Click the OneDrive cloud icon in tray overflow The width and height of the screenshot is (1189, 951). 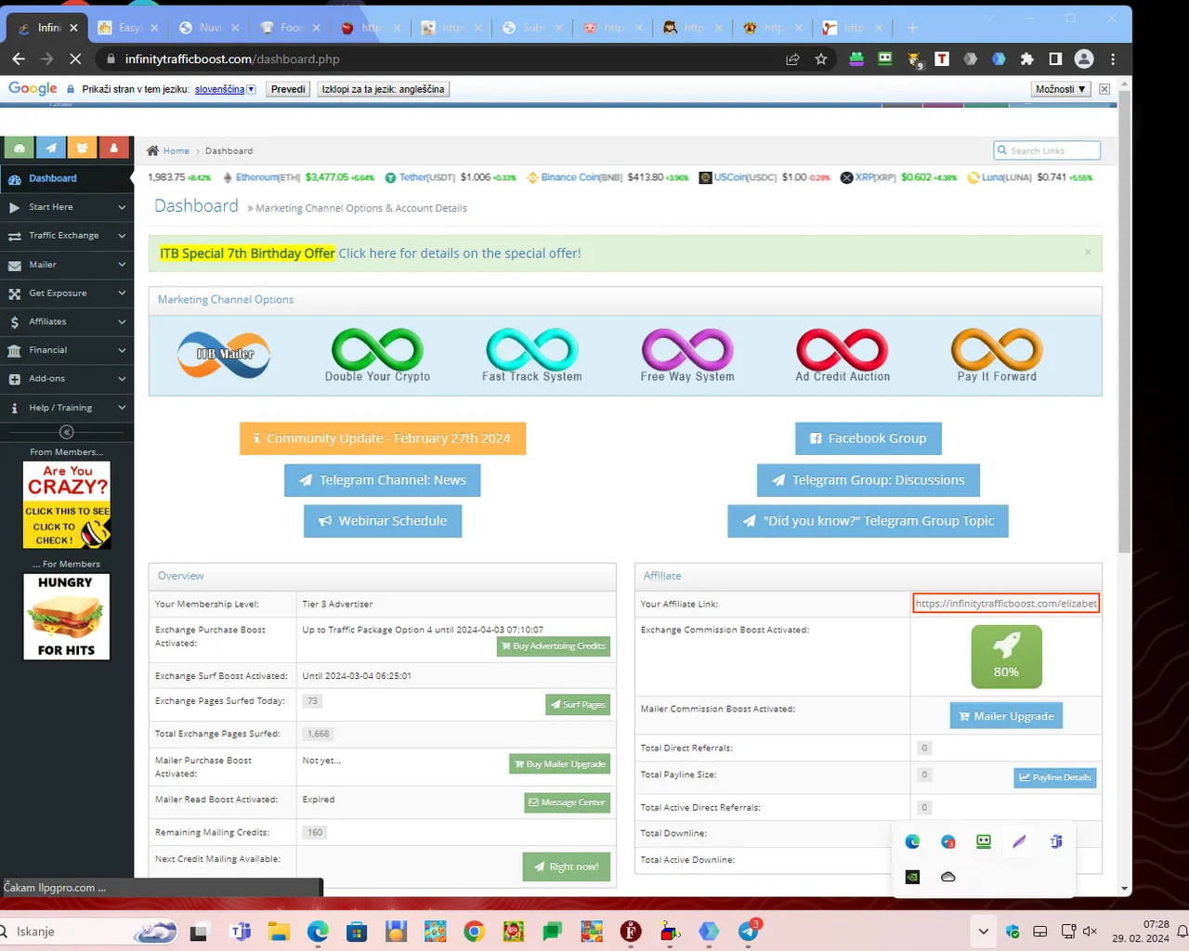[947, 877]
